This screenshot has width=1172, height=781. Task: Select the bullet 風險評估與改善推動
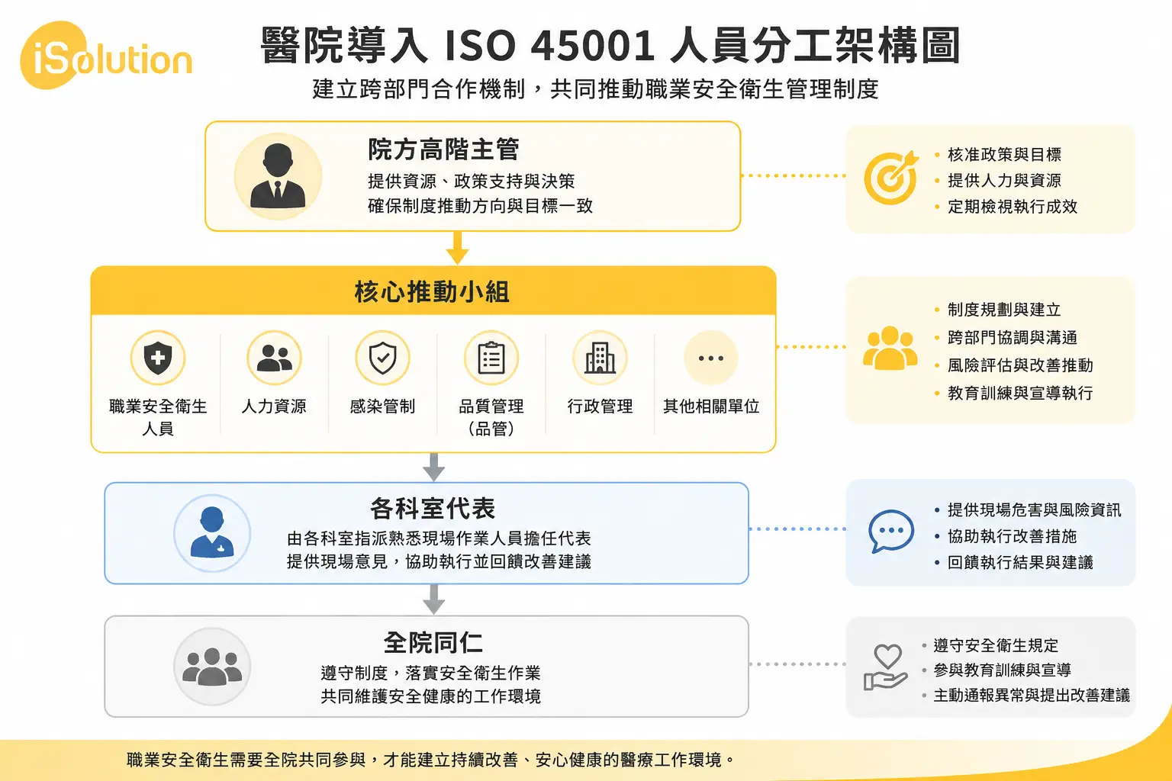click(x=1020, y=365)
